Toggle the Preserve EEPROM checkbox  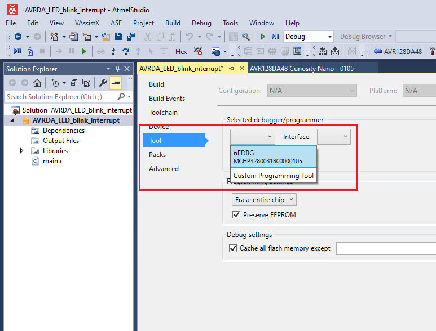pos(236,214)
